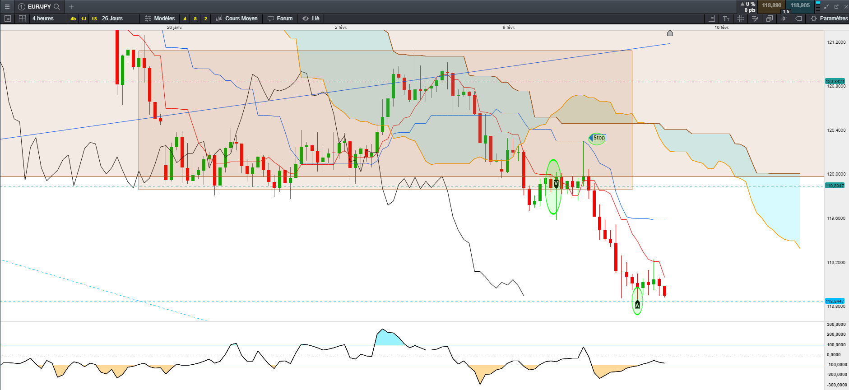Click the Modèles sliders icon
The image size is (849, 390).
(x=148, y=19)
